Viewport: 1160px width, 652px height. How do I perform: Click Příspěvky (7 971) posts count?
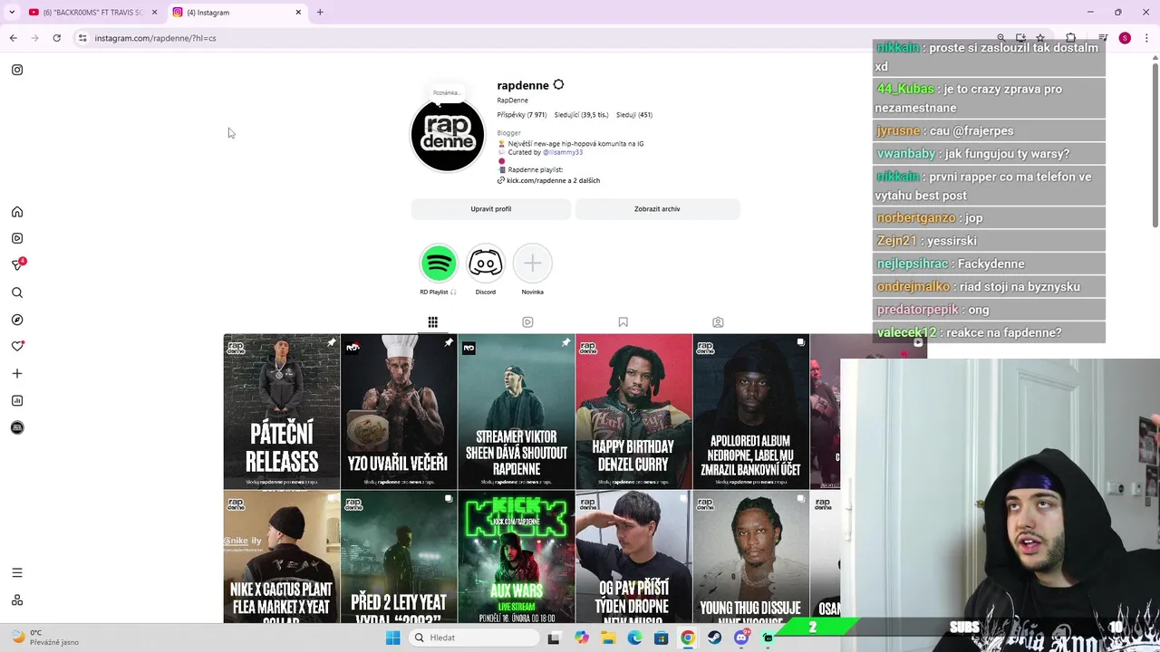pyautogui.click(x=522, y=115)
